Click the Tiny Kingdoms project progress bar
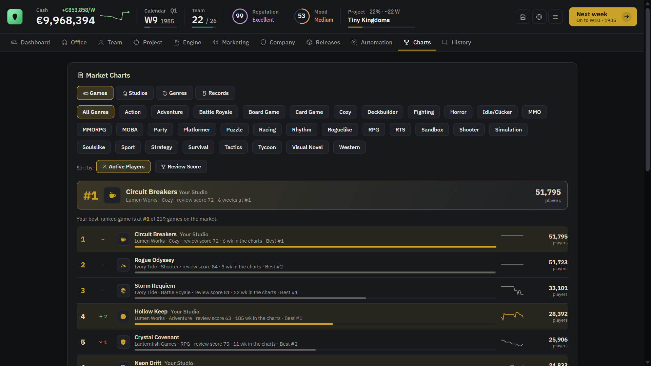This screenshot has height=366, width=651. (381, 27)
